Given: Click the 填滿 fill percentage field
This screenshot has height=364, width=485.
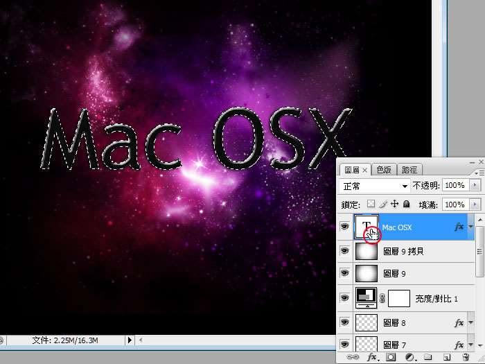Looking at the screenshot, I should pyautogui.click(x=454, y=205).
